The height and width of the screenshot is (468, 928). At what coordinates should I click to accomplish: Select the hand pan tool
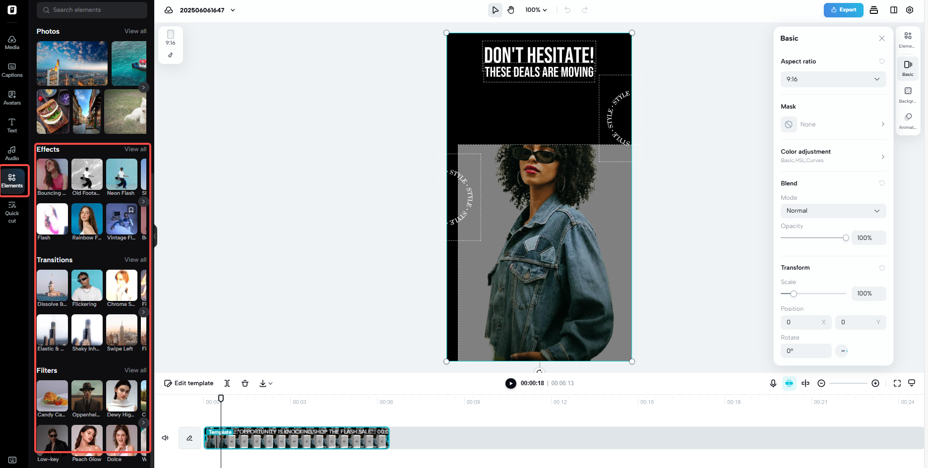coord(511,10)
